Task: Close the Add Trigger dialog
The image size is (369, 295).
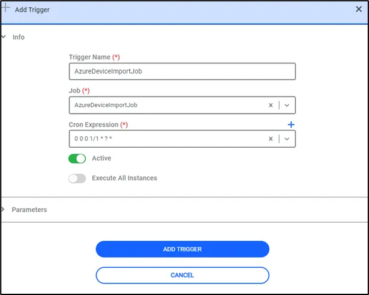Action: (359, 9)
